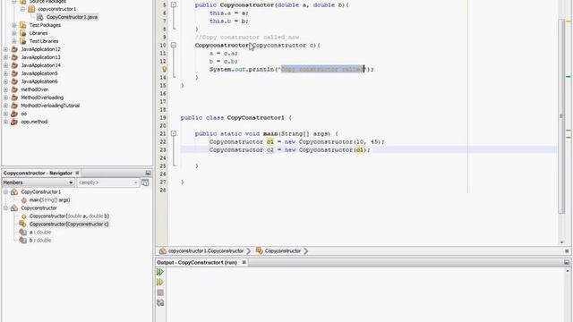Collapse code fold at line 5
This screenshot has height=322, width=573.
[174, 5]
